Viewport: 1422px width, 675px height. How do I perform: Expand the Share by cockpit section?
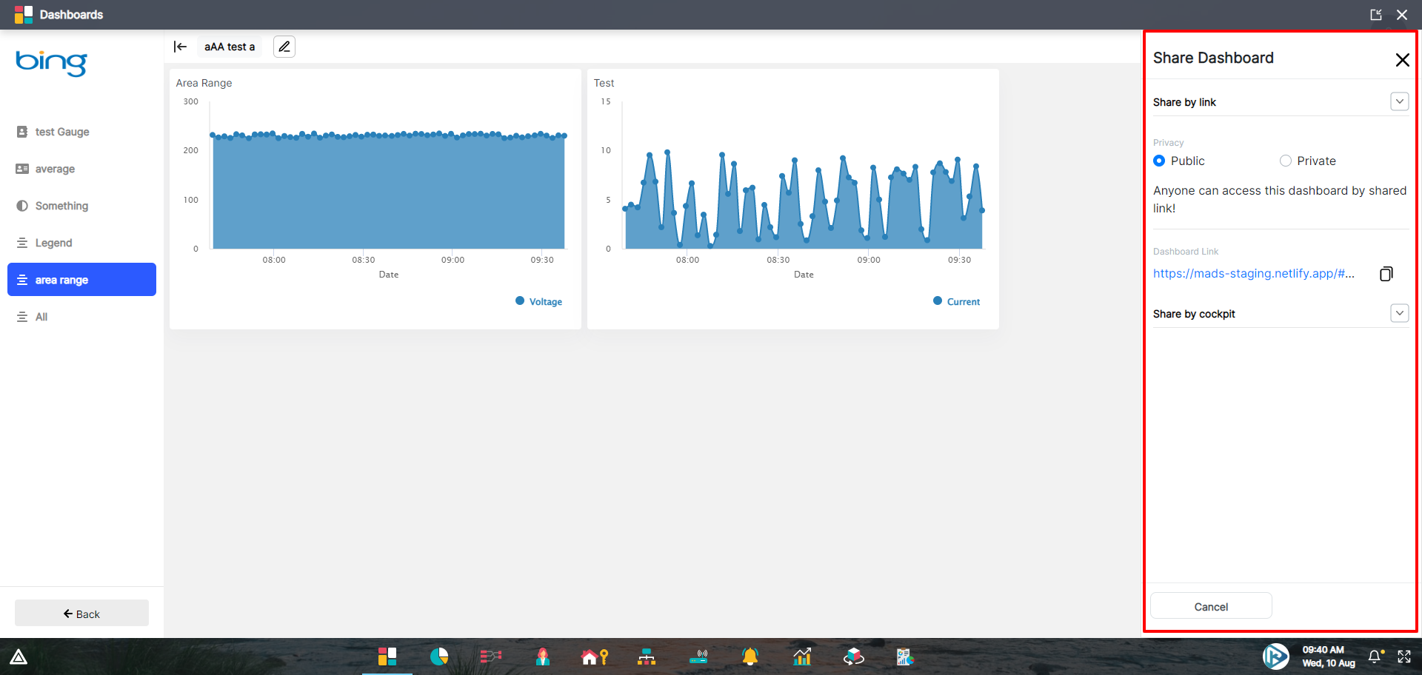(x=1399, y=313)
